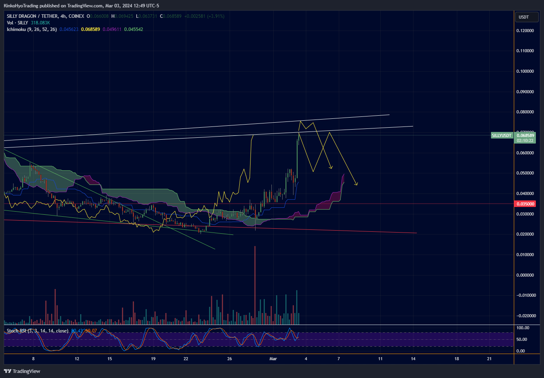This screenshot has height=378, width=544.
Task: Click the 0.00 Stoch RSI scale label
Action: click(x=520, y=351)
